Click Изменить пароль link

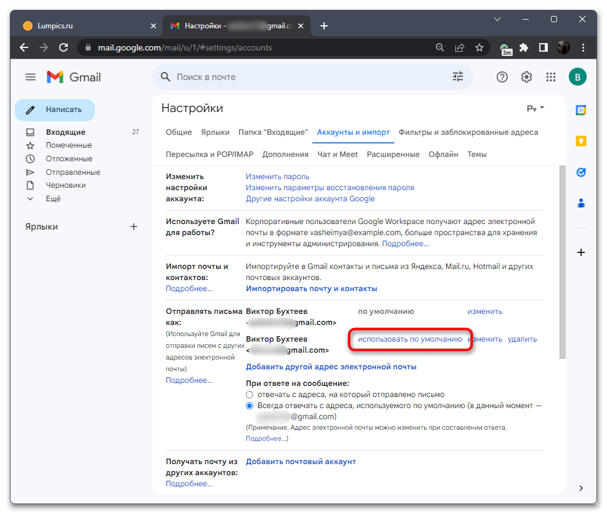(277, 177)
